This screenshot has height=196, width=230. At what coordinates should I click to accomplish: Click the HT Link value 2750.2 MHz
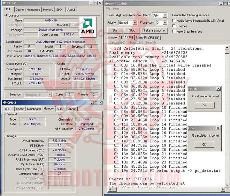pos(36,83)
